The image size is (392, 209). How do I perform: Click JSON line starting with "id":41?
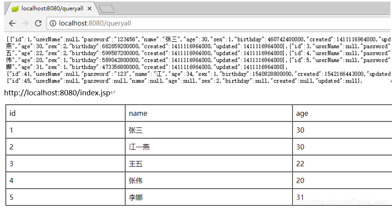click(x=199, y=74)
